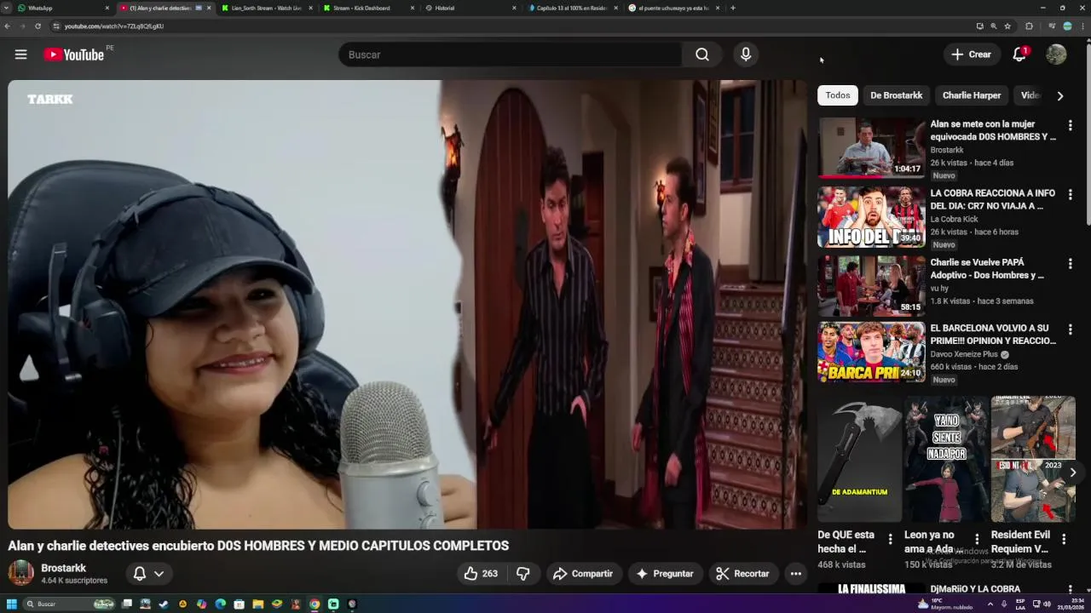
Task: Open Microsoft Edge from taskbar
Action: pyautogui.click(x=220, y=604)
